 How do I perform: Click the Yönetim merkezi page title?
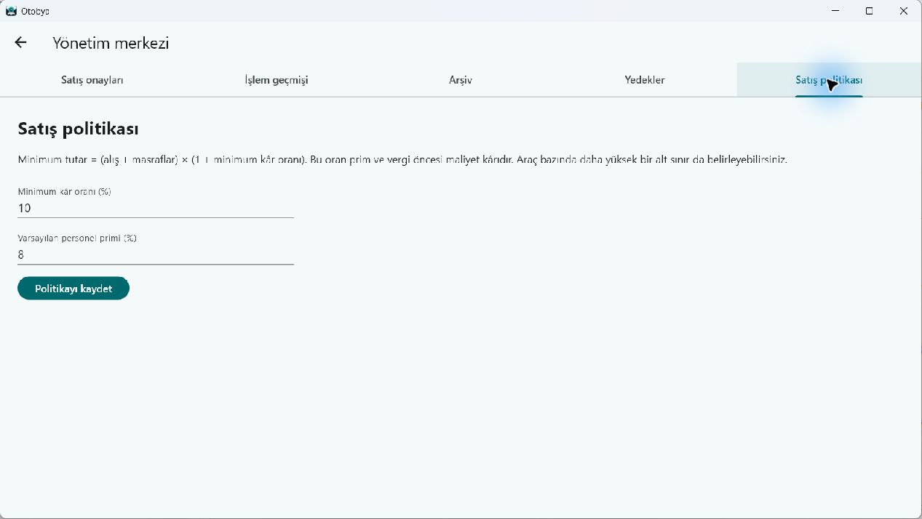tap(111, 43)
